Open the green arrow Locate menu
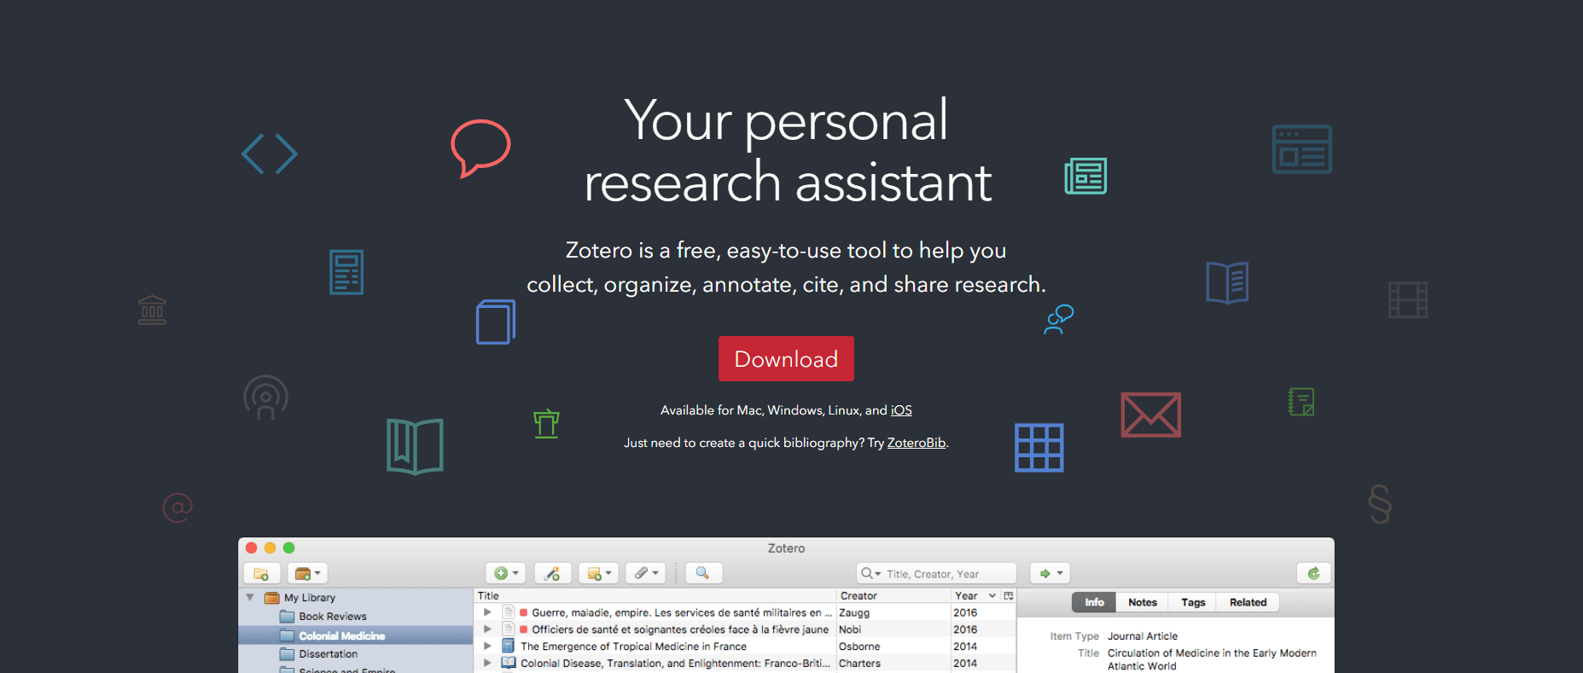The image size is (1583, 673). tap(1050, 574)
